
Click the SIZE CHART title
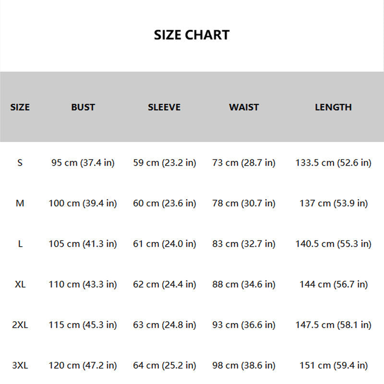tap(192, 35)
